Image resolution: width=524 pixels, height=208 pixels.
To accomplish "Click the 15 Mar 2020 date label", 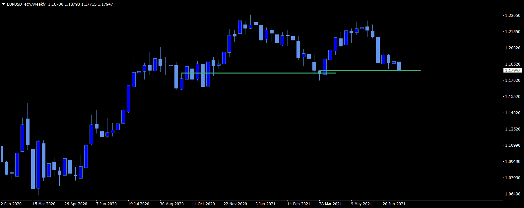I will point(44,204).
